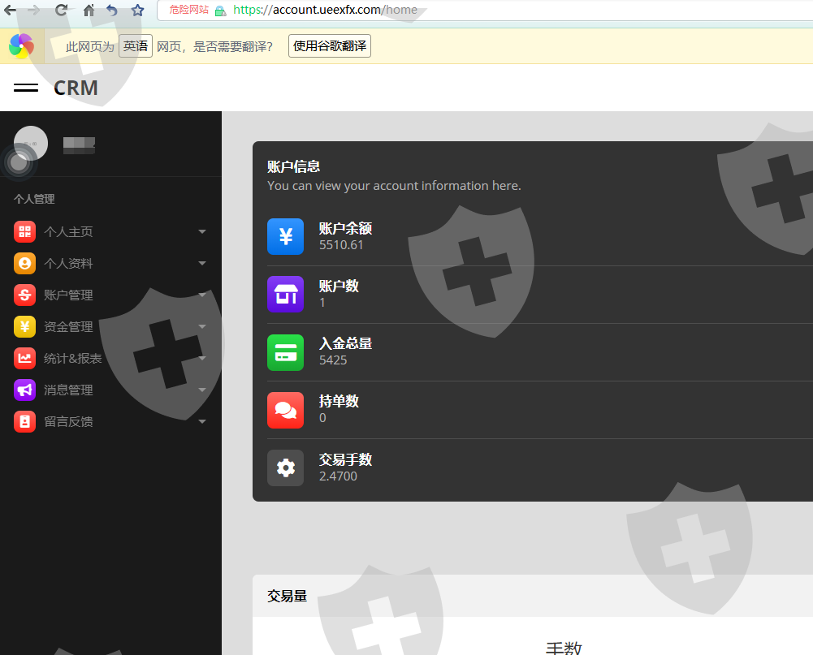Viewport: 813px width, 655px height.
Task: Expand the 个人资料 sidebar dropdown arrow
Action: click(202, 264)
